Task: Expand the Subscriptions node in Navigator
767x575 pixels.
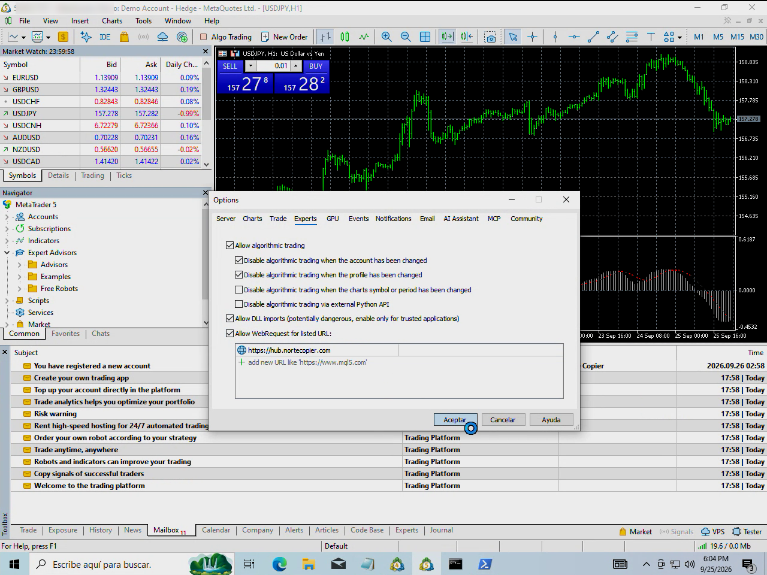Action: click(x=7, y=229)
